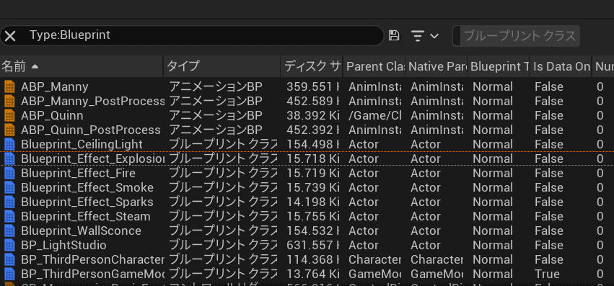Viewport: 614px width, 286px height.
Task: Click the Blueprint_CeilingLight blueprint icon
Action: [9, 144]
